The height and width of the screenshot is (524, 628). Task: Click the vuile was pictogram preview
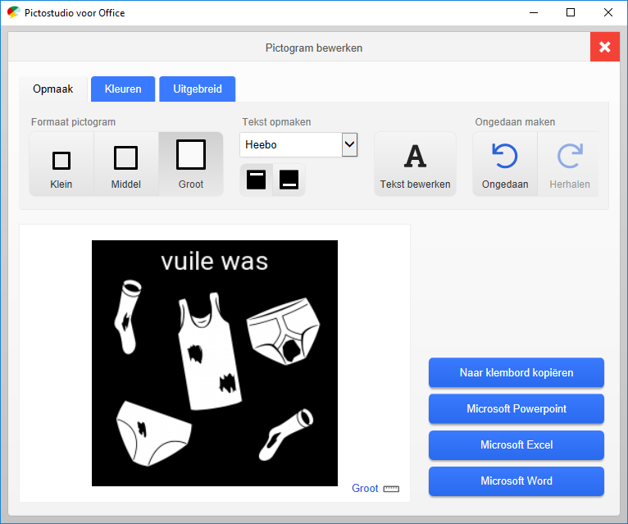click(x=215, y=363)
